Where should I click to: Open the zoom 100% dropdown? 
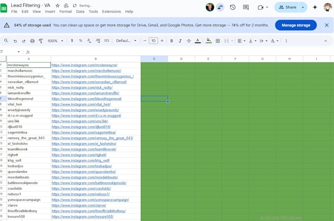(55, 41)
